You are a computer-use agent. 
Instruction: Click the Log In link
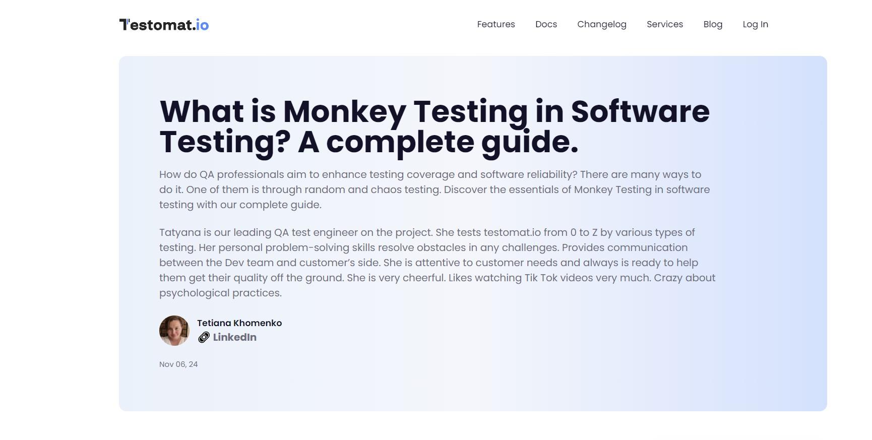pos(755,24)
